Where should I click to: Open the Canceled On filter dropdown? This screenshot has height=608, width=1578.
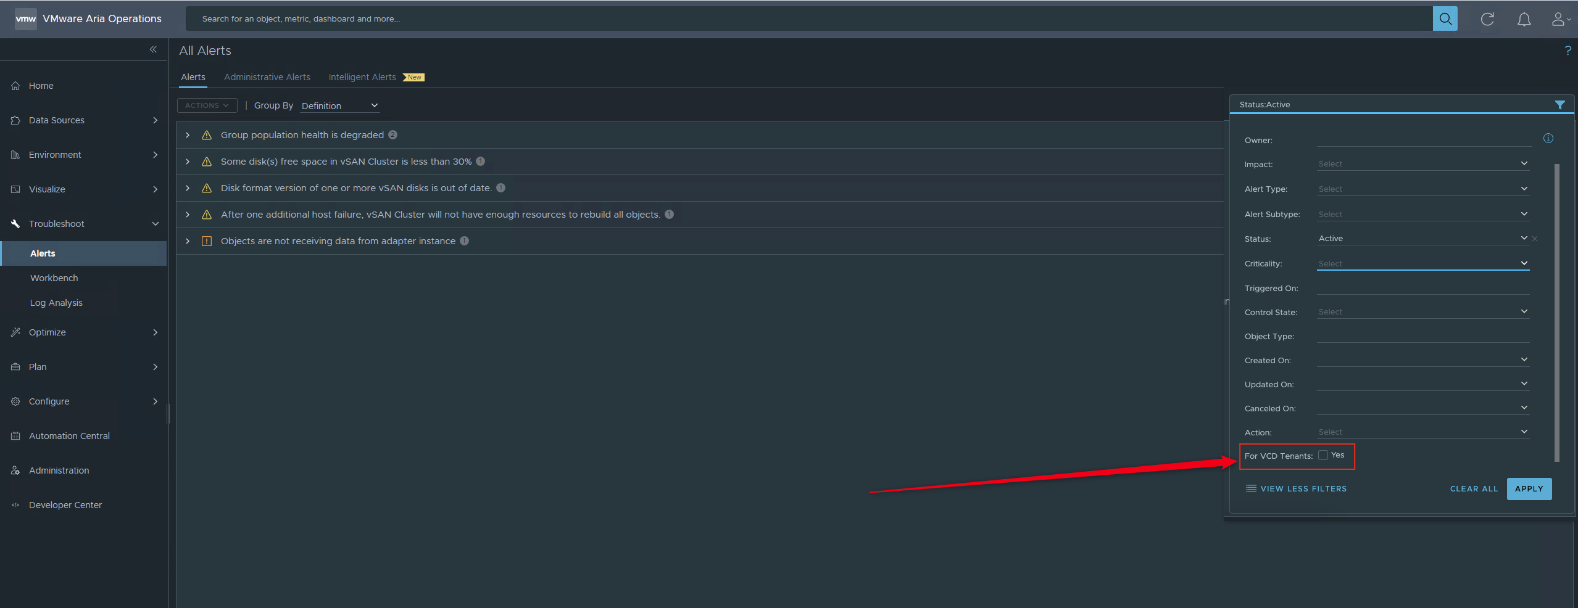[x=1422, y=408]
